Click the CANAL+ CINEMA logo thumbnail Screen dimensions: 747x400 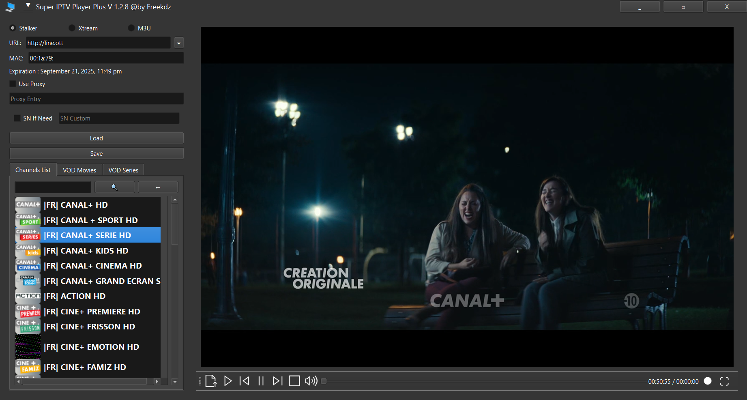28,265
